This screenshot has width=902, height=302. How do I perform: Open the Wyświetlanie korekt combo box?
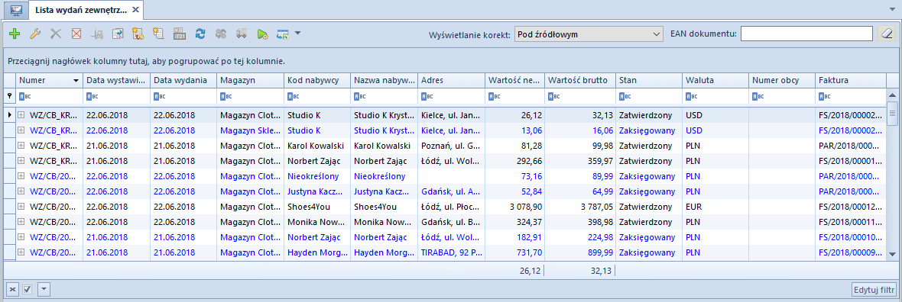pyautogui.click(x=589, y=34)
